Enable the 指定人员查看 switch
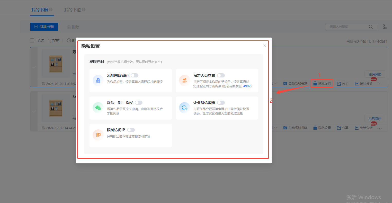The width and height of the screenshot is (392, 203). pos(221,75)
